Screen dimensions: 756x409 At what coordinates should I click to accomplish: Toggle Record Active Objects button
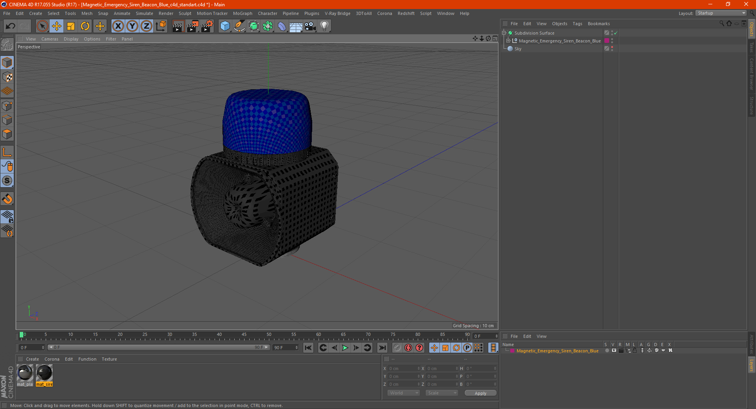point(397,348)
